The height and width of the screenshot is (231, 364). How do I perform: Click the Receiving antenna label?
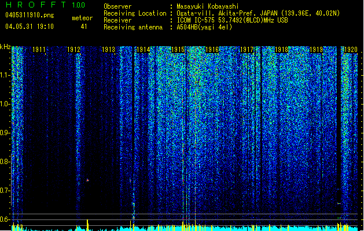(x=133, y=27)
